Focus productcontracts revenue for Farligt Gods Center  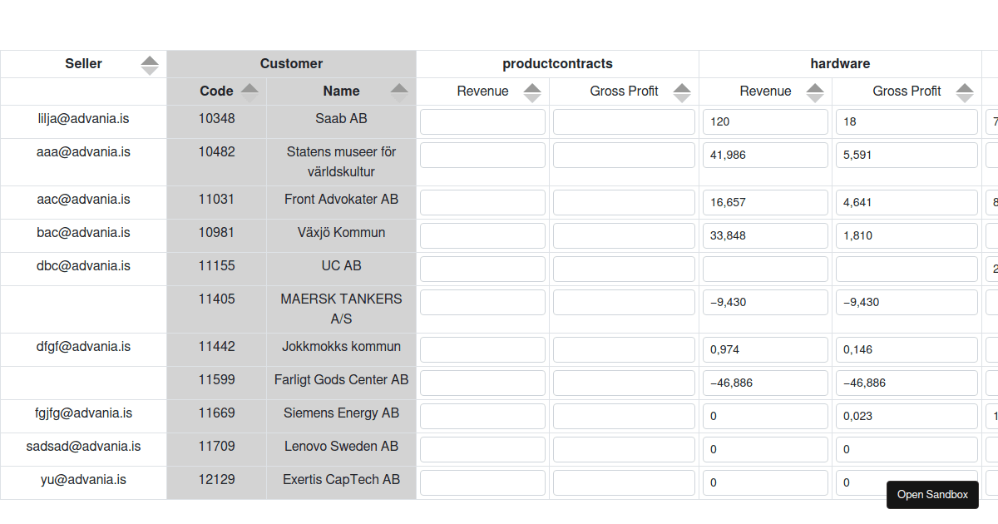coord(482,383)
